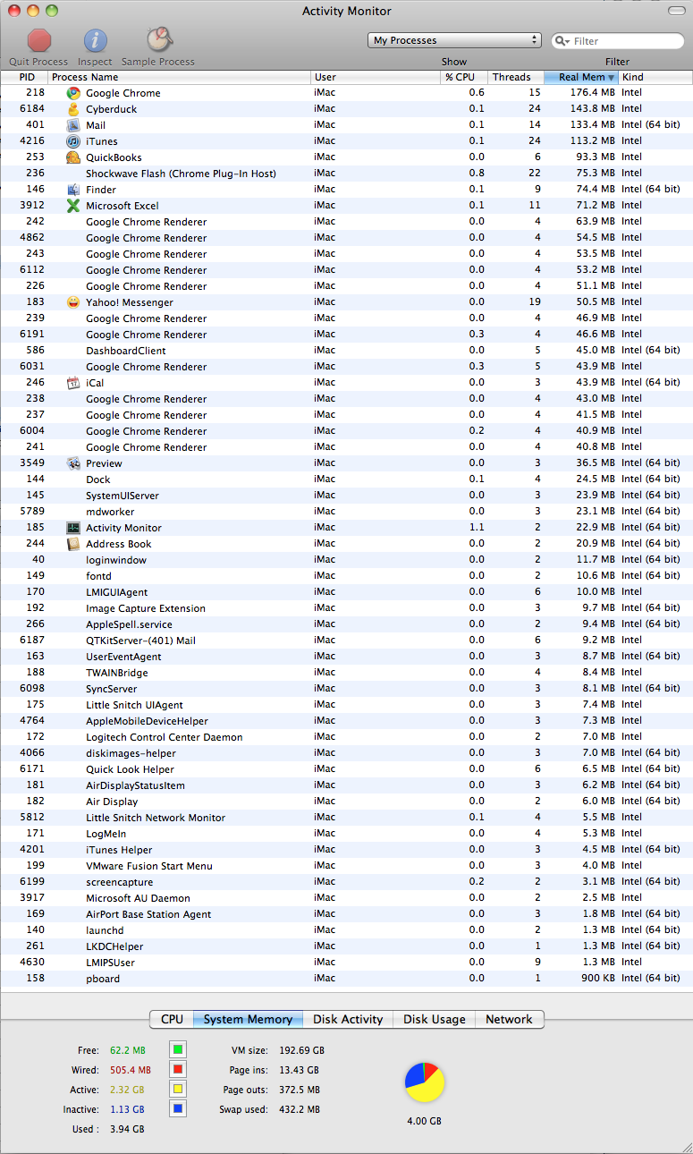Select the Cyberduck duck icon
This screenshot has width=693, height=1154.
point(73,109)
